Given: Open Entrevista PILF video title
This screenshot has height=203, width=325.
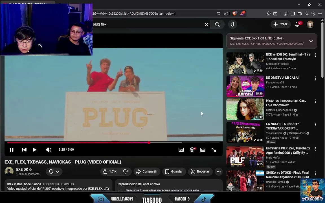Looking at the screenshot, I should pos(288,150).
